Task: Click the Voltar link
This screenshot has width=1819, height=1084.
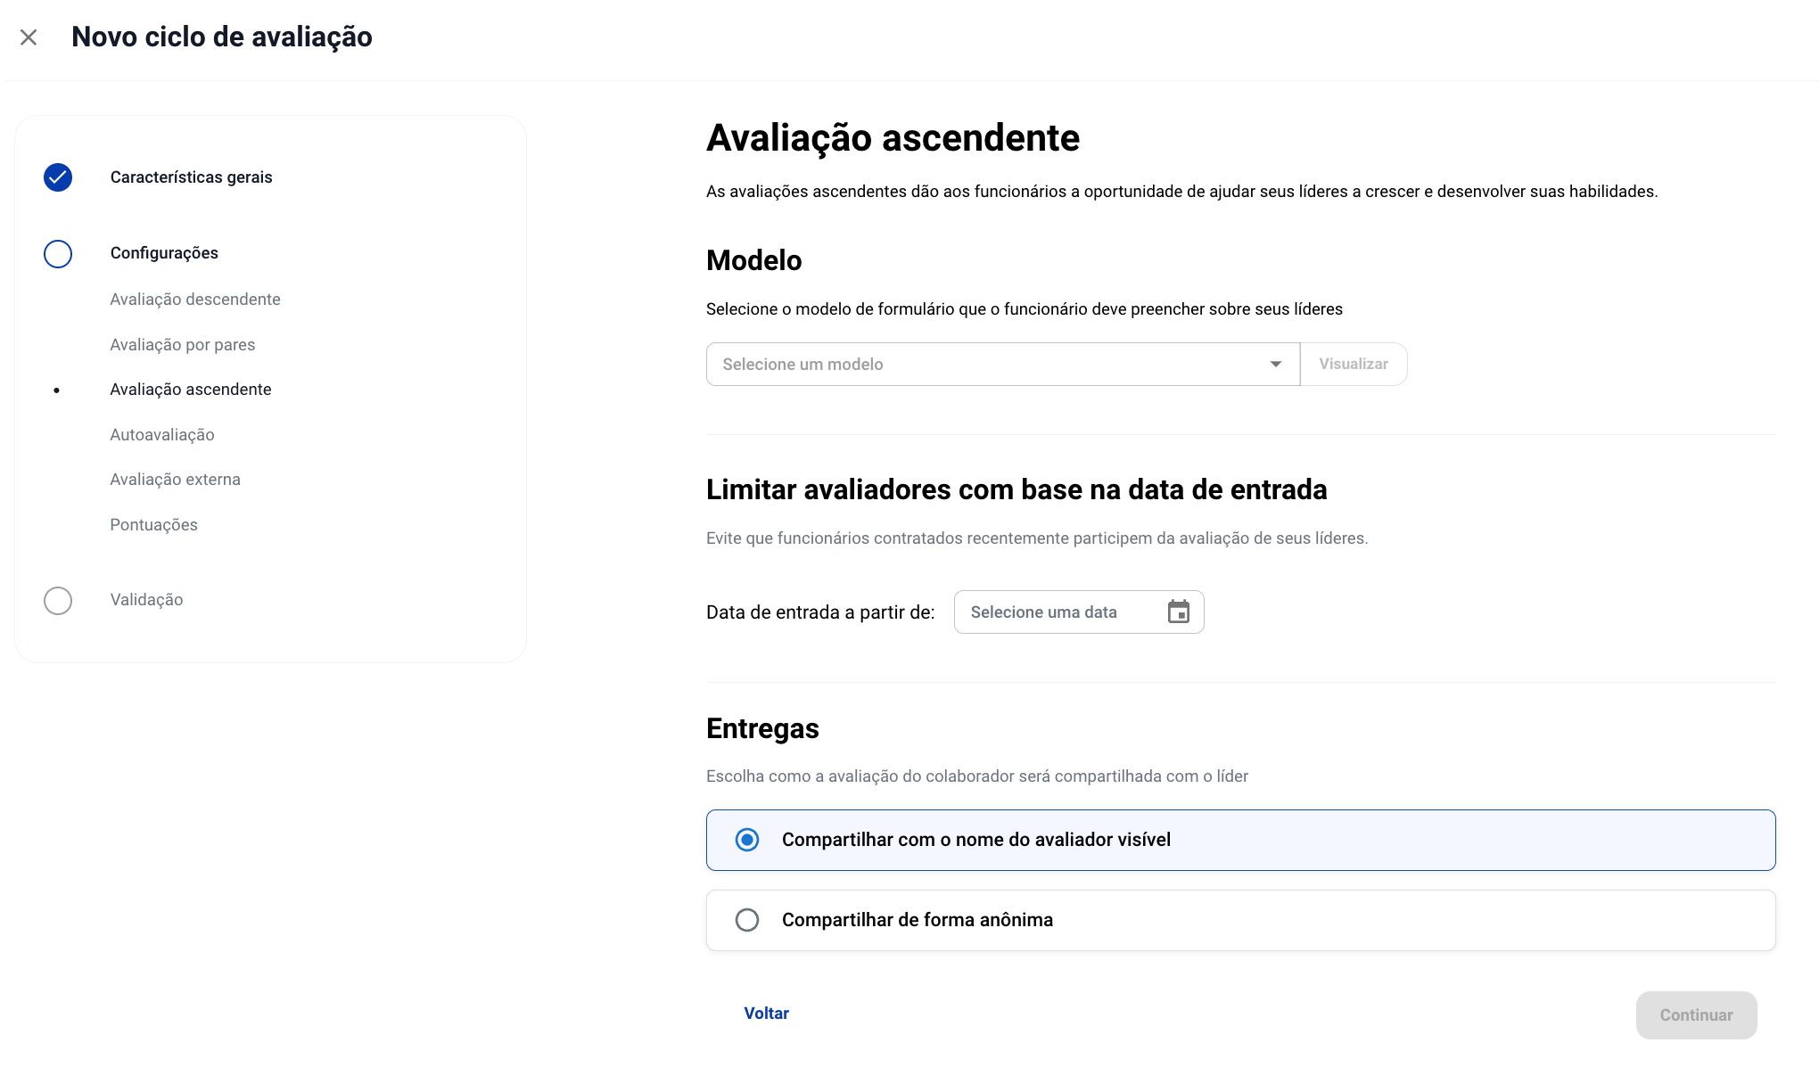Action: 767,1014
